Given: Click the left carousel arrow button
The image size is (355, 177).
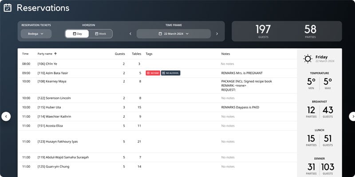Looking at the screenshot, I should (x=6, y=116).
